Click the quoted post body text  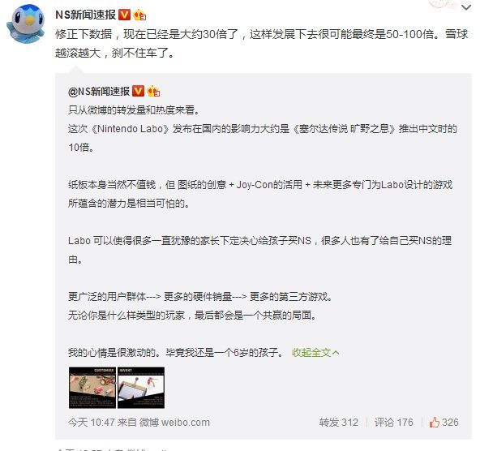[262, 231]
